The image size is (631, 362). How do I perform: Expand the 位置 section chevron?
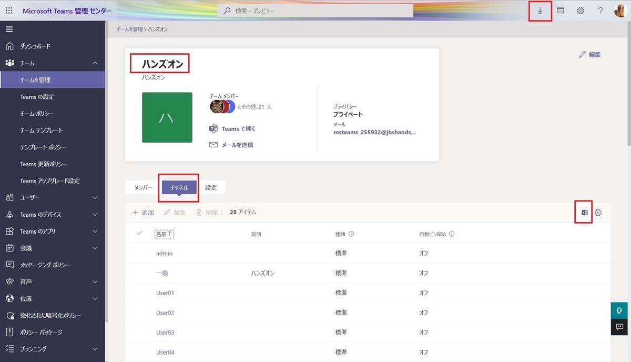click(95, 298)
